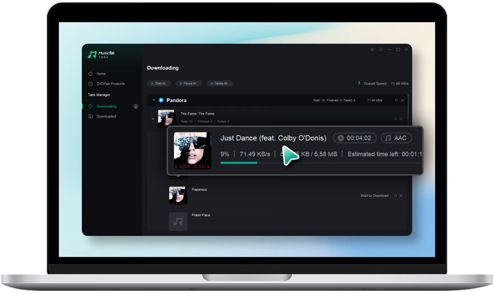Click the Paparazzi cover thumbnail
The width and height of the screenshot is (494, 294).
pos(178,195)
